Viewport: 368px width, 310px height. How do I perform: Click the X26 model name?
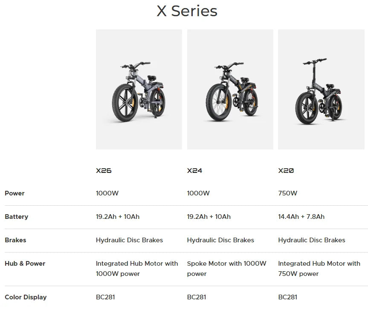pos(104,171)
